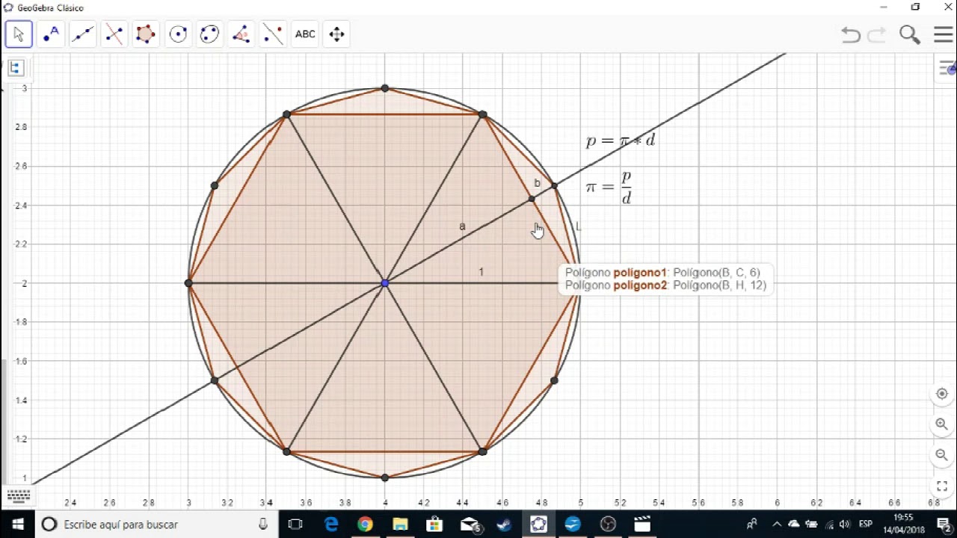This screenshot has height=538, width=957.
Task: Show hidden system tray icons
Action: click(776, 525)
